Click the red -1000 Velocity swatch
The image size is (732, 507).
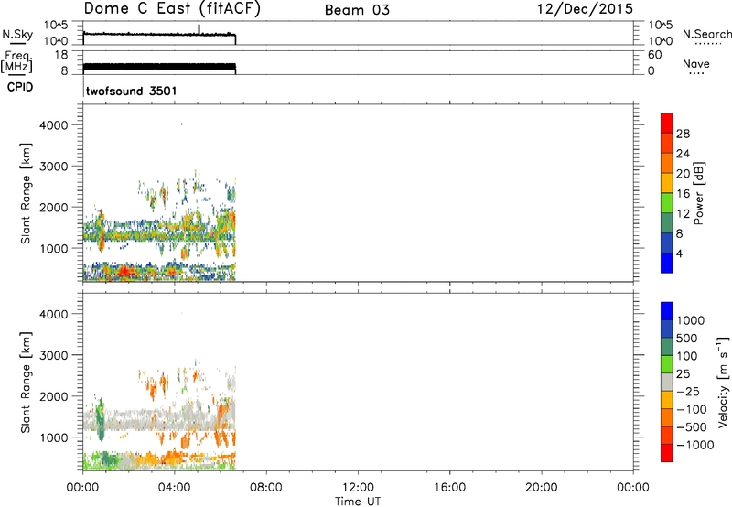pos(667,453)
